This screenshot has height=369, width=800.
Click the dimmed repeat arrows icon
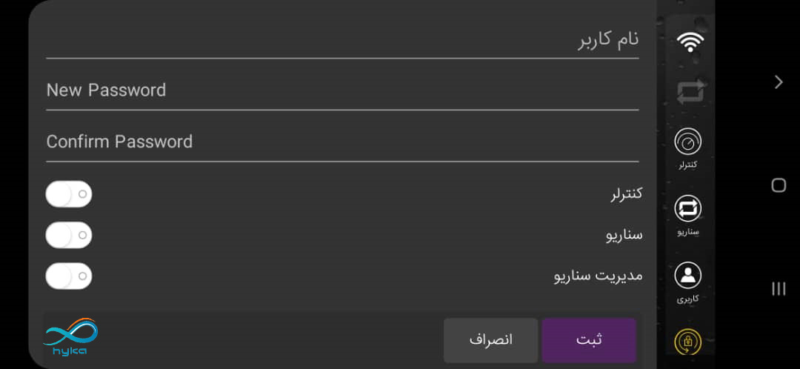click(690, 91)
